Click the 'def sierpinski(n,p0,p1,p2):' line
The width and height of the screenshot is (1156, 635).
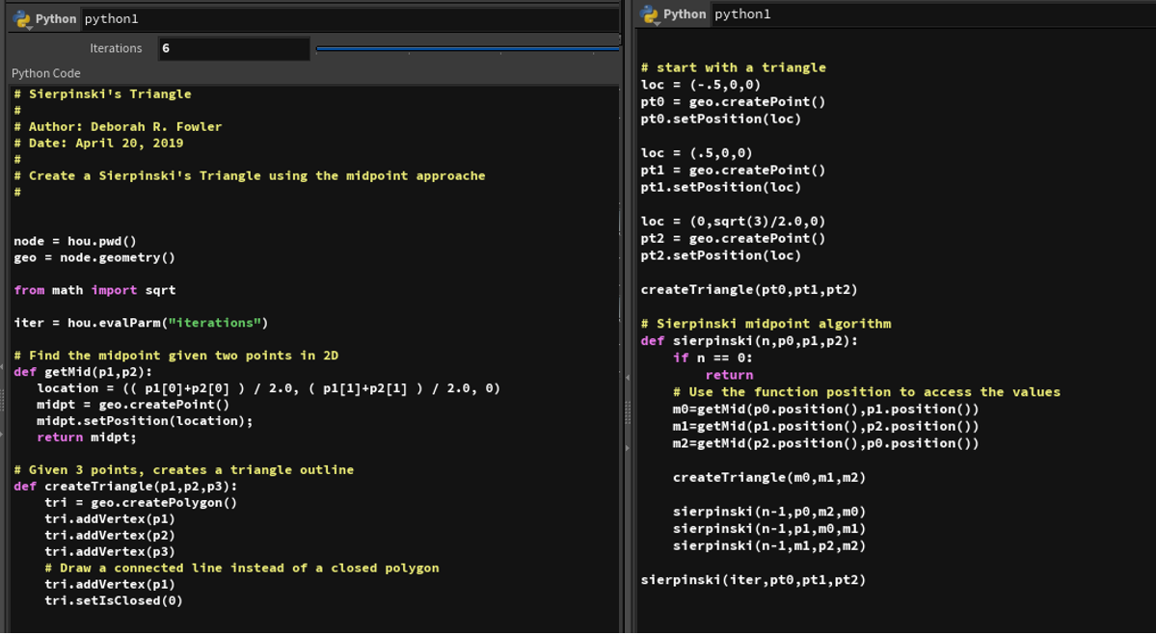coord(749,340)
